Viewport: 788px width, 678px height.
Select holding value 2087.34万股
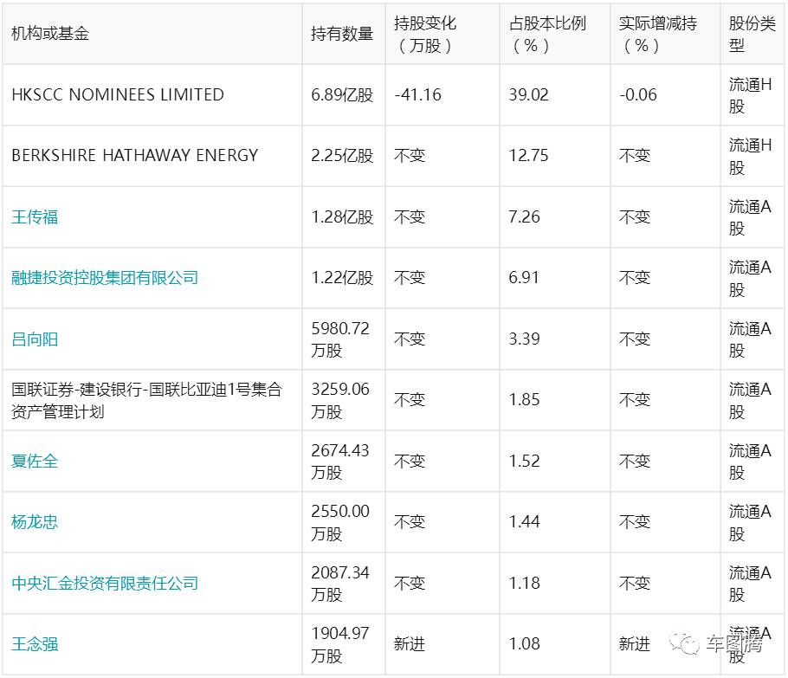(x=340, y=583)
